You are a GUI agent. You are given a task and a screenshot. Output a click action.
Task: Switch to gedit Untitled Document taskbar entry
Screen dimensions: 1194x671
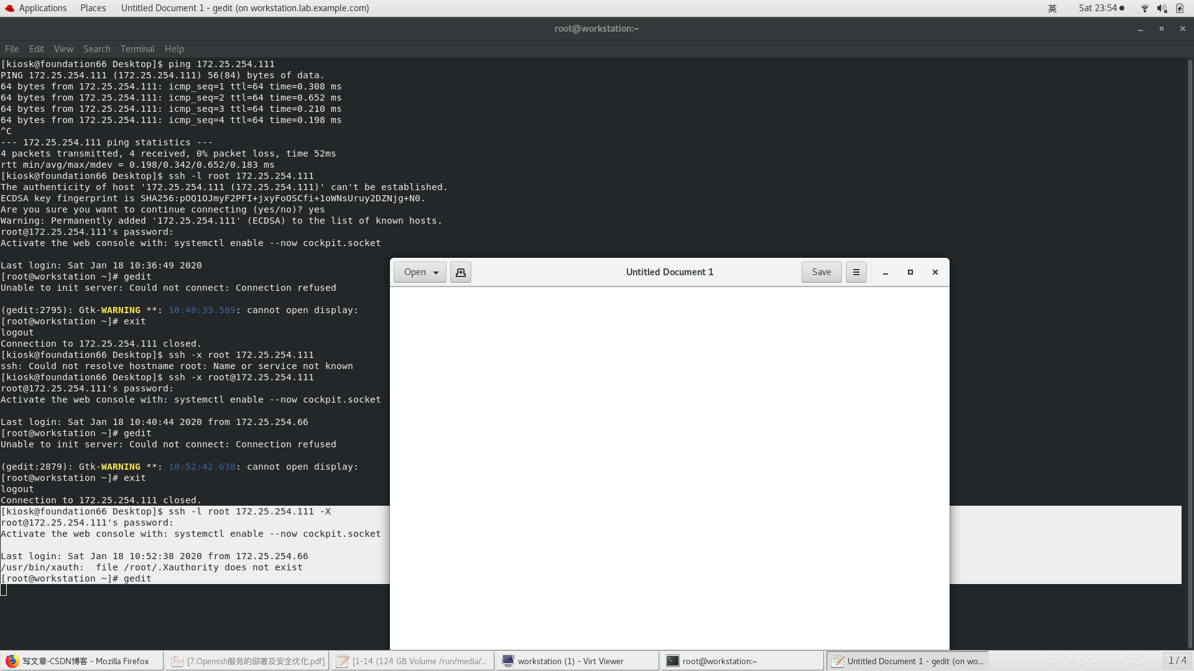coord(908,661)
